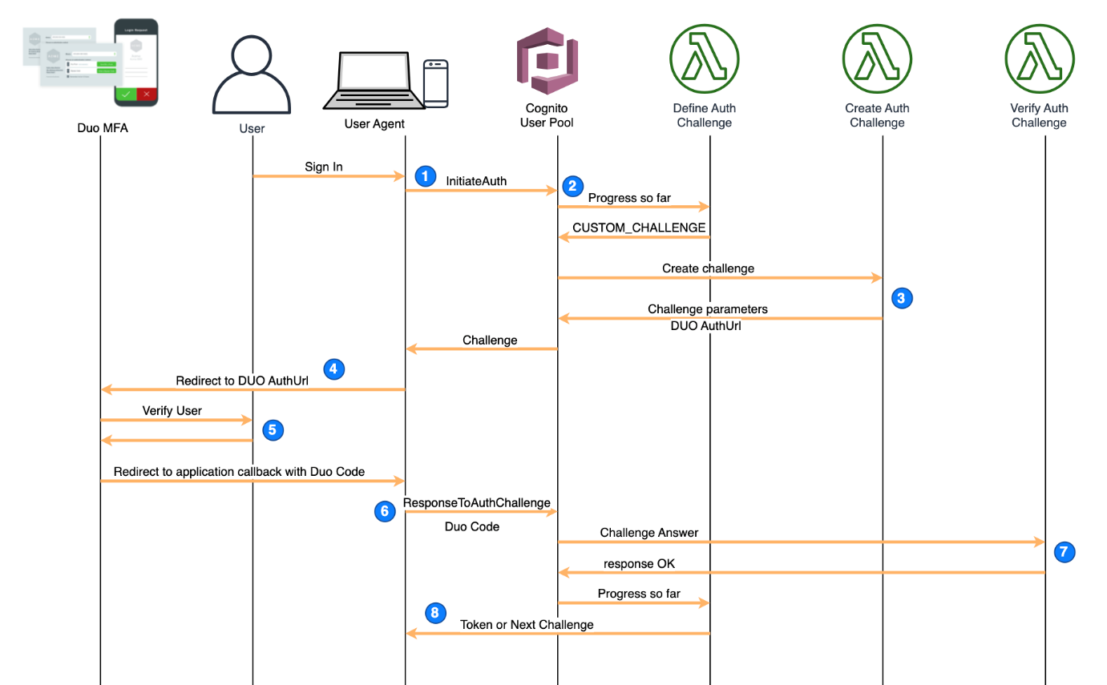Image resolution: width=1107 pixels, height=685 pixels.
Task: Click the Create Auth Challenge Lambda icon
Action: (x=877, y=58)
